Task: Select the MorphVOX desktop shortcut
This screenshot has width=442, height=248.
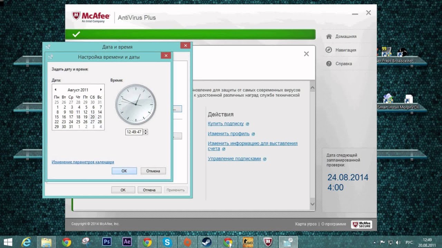Action: pyautogui.click(x=409, y=101)
